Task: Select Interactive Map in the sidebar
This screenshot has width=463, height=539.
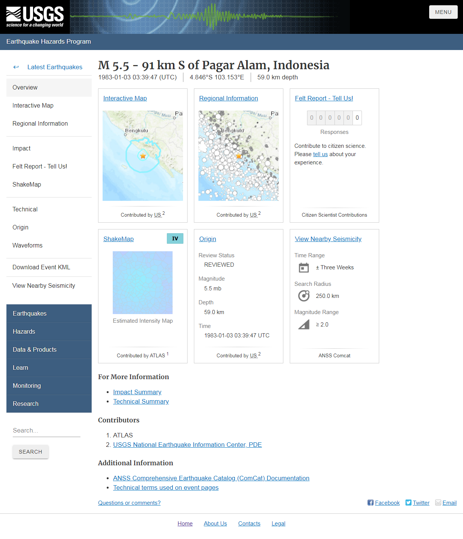Action: coord(49,106)
